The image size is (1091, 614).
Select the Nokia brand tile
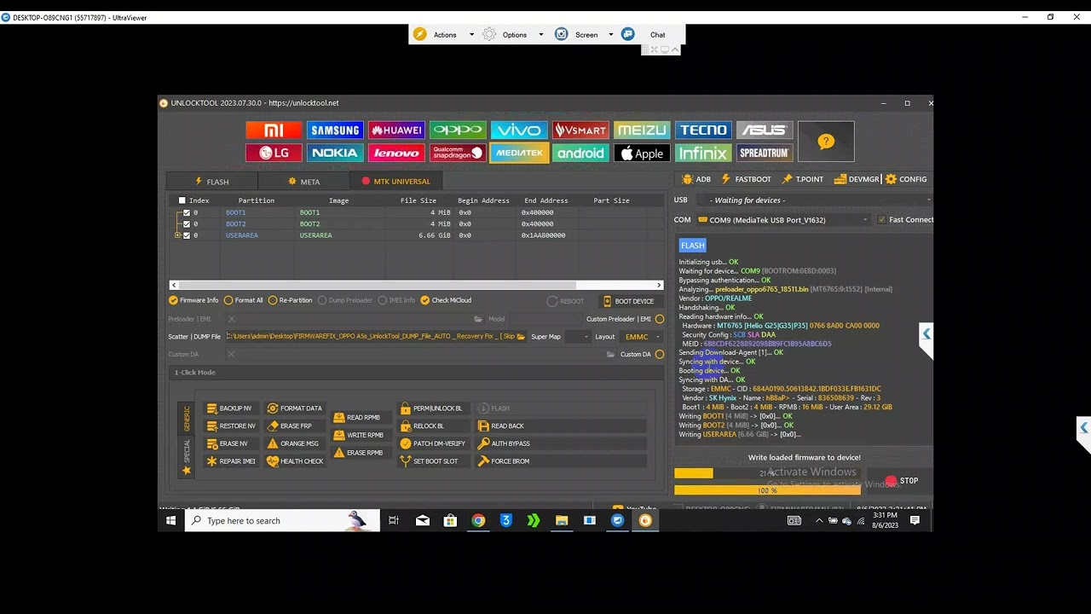335,153
